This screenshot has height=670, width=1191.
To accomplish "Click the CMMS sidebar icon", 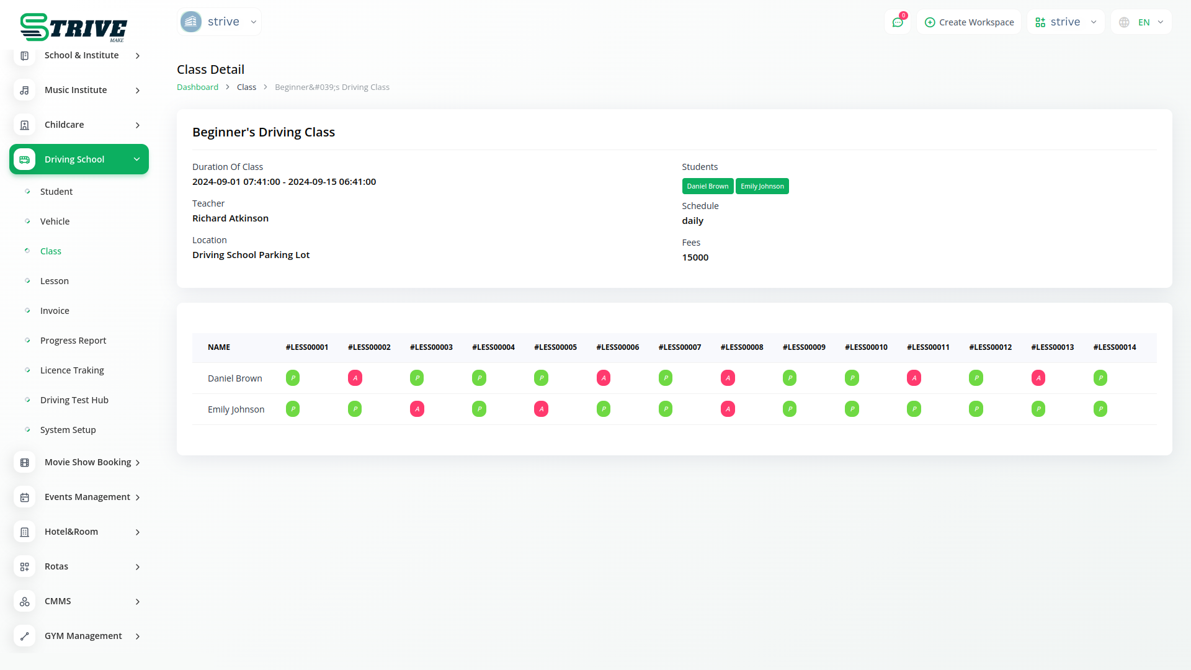I will (x=25, y=601).
